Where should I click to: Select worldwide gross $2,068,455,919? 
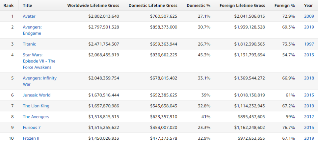104,55
